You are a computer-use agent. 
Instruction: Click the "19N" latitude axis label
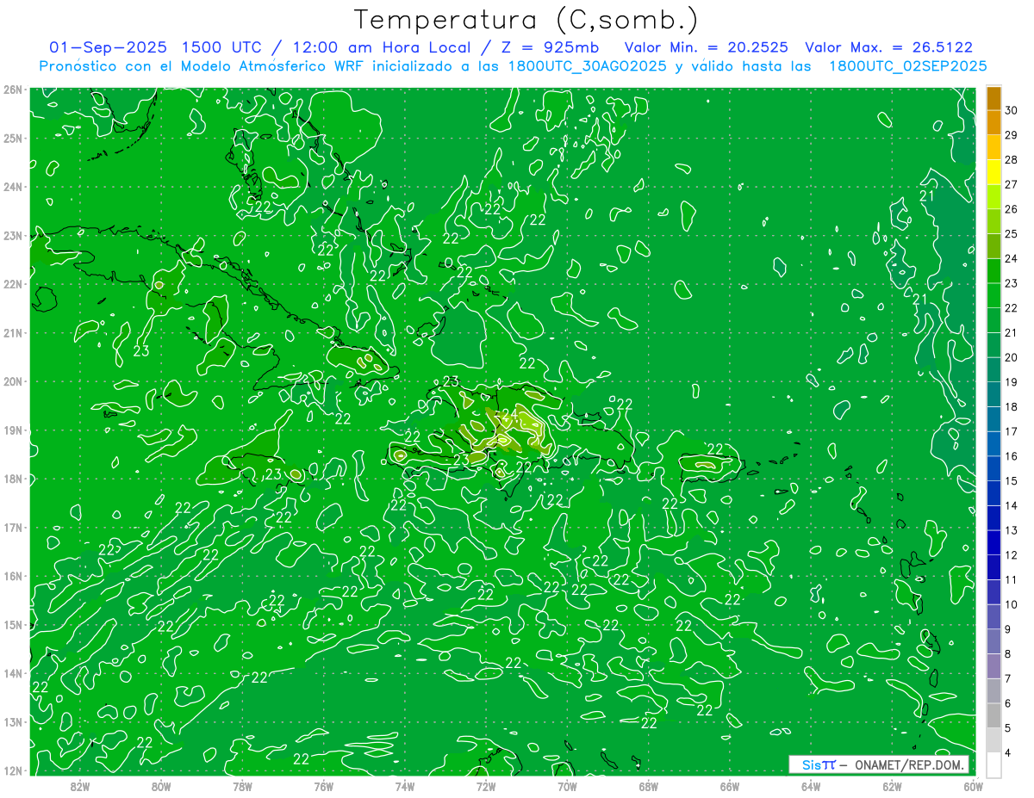click(12, 430)
